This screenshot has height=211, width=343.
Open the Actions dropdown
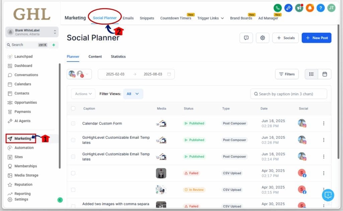click(83, 94)
